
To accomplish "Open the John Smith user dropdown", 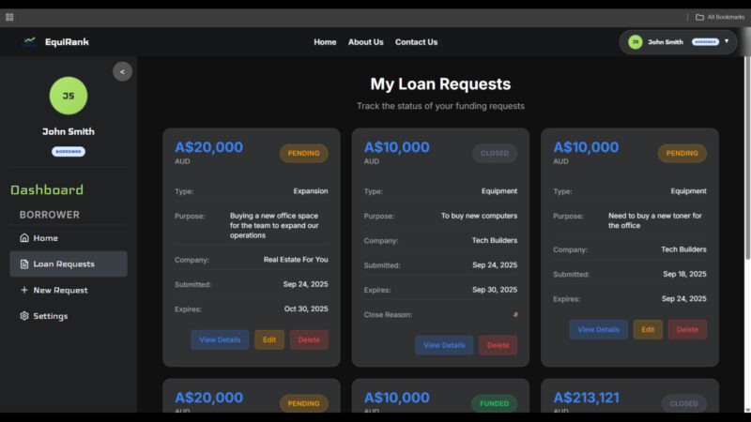I will tap(726, 41).
